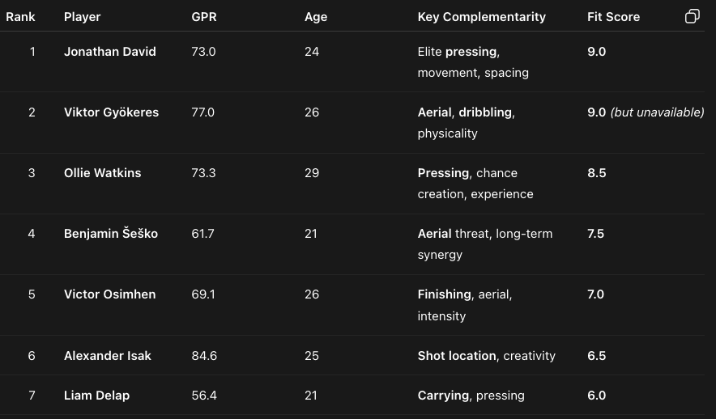Click the Victor Osimhen player name
The height and width of the screenshot is (419, 716).
[x=110, y=294]
